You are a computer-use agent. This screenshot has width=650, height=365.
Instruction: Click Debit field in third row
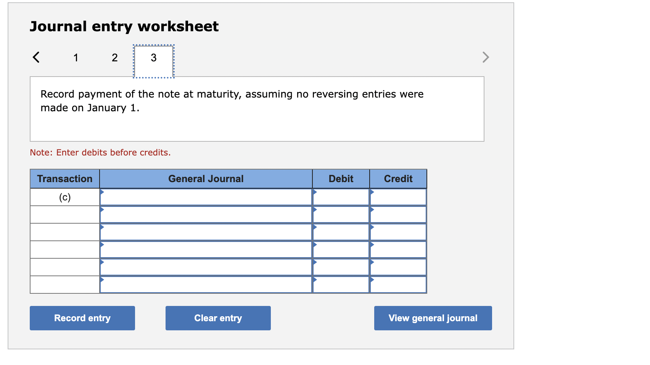pos(341,232)
